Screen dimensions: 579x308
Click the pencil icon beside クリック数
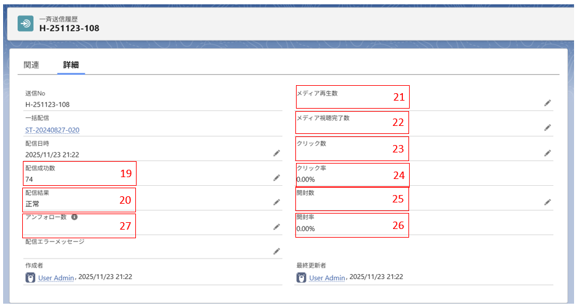(547, 153)
